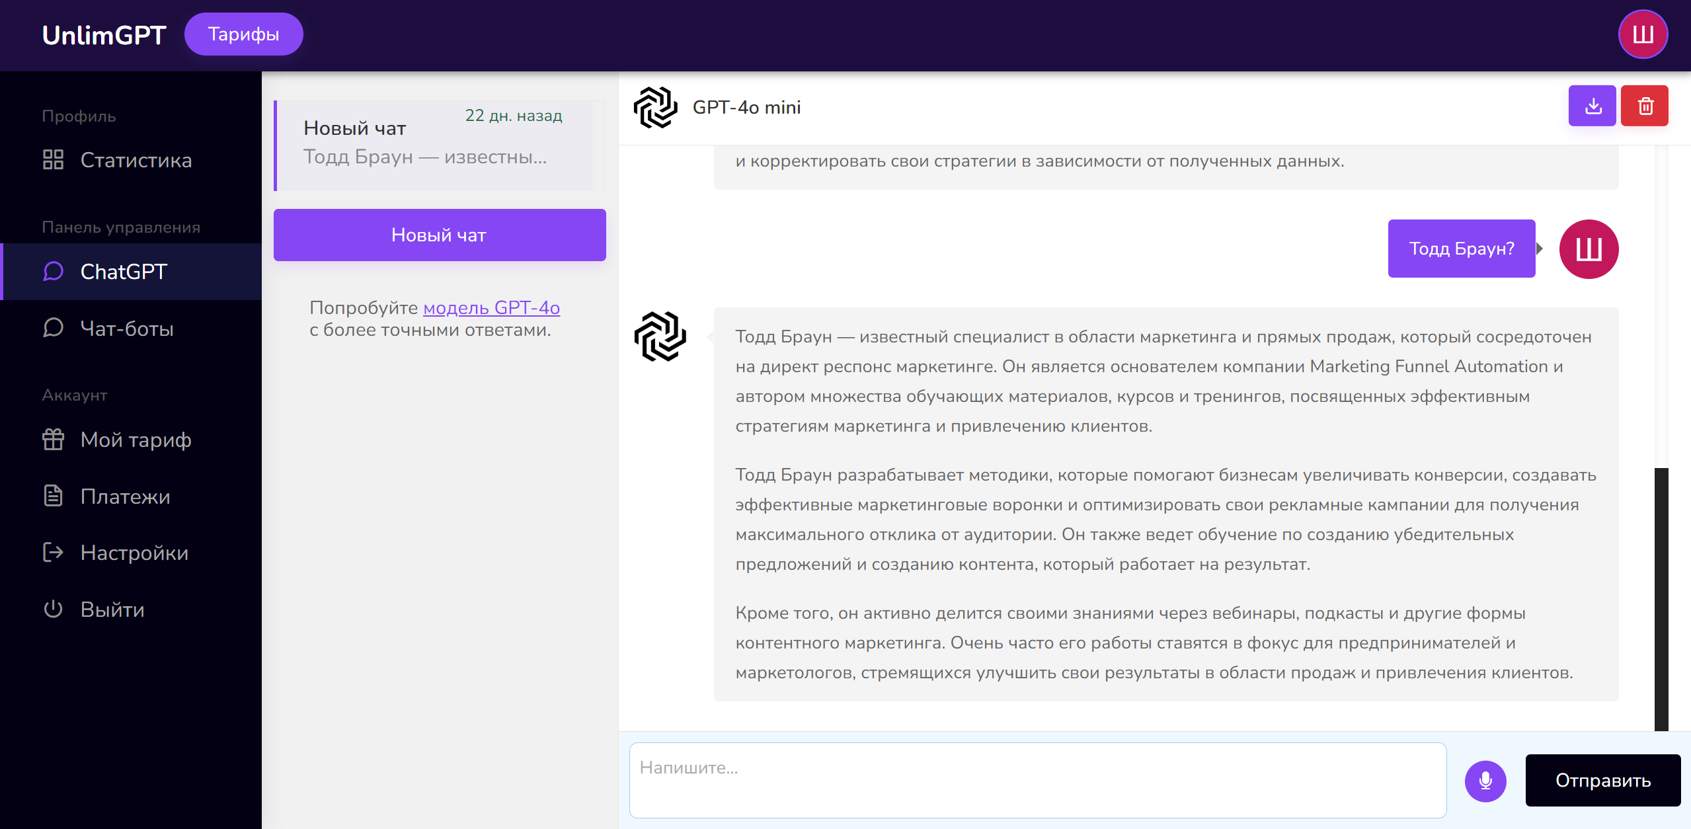Click the GPT-4o mini model title
Image resolution: width=1691 pixels, height=829 pixels.
tap(747, 107)
